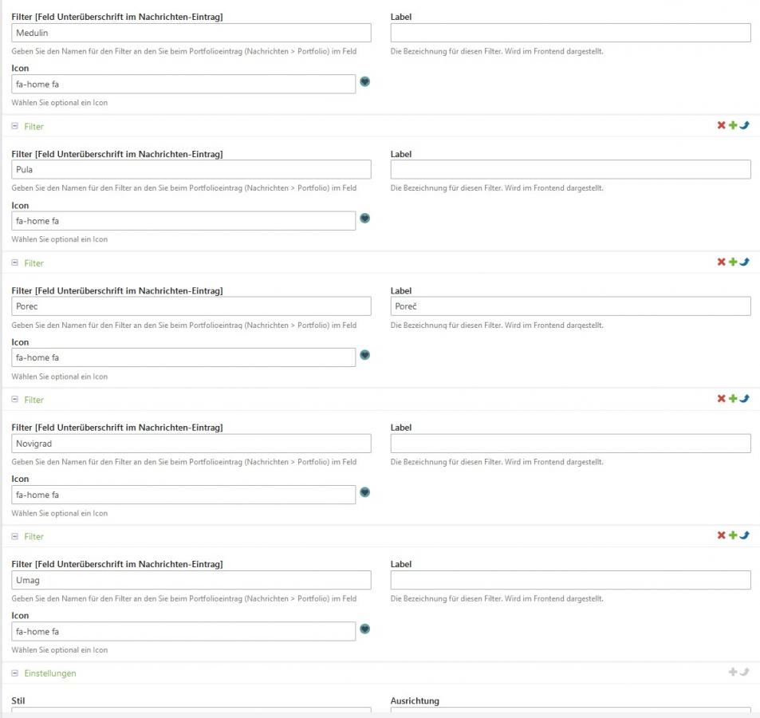Collapse the Einstellungen section
This screenshot has height=718, width=760.
click(15, 673)
